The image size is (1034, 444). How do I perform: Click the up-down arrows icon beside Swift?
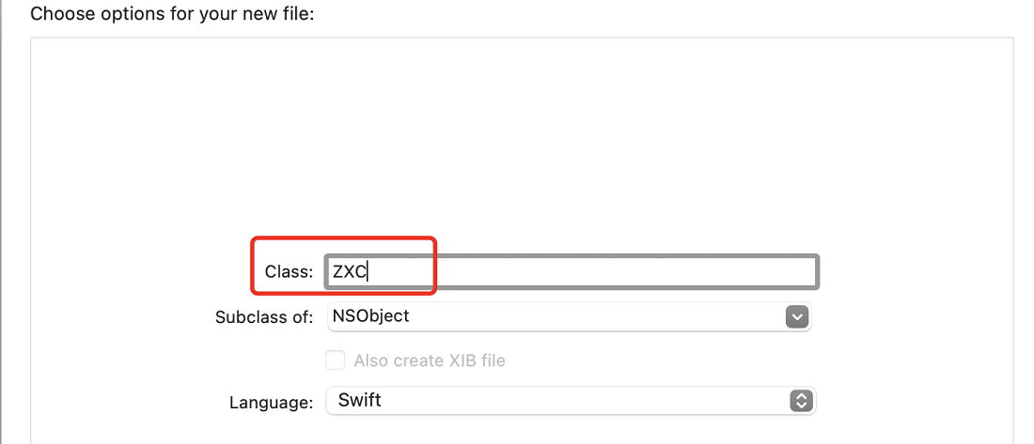pos(801,401)
